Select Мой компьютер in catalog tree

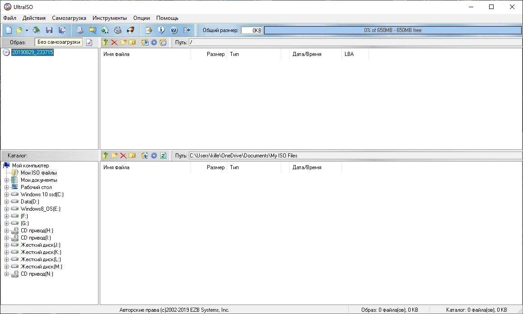[x=30, y=166]
